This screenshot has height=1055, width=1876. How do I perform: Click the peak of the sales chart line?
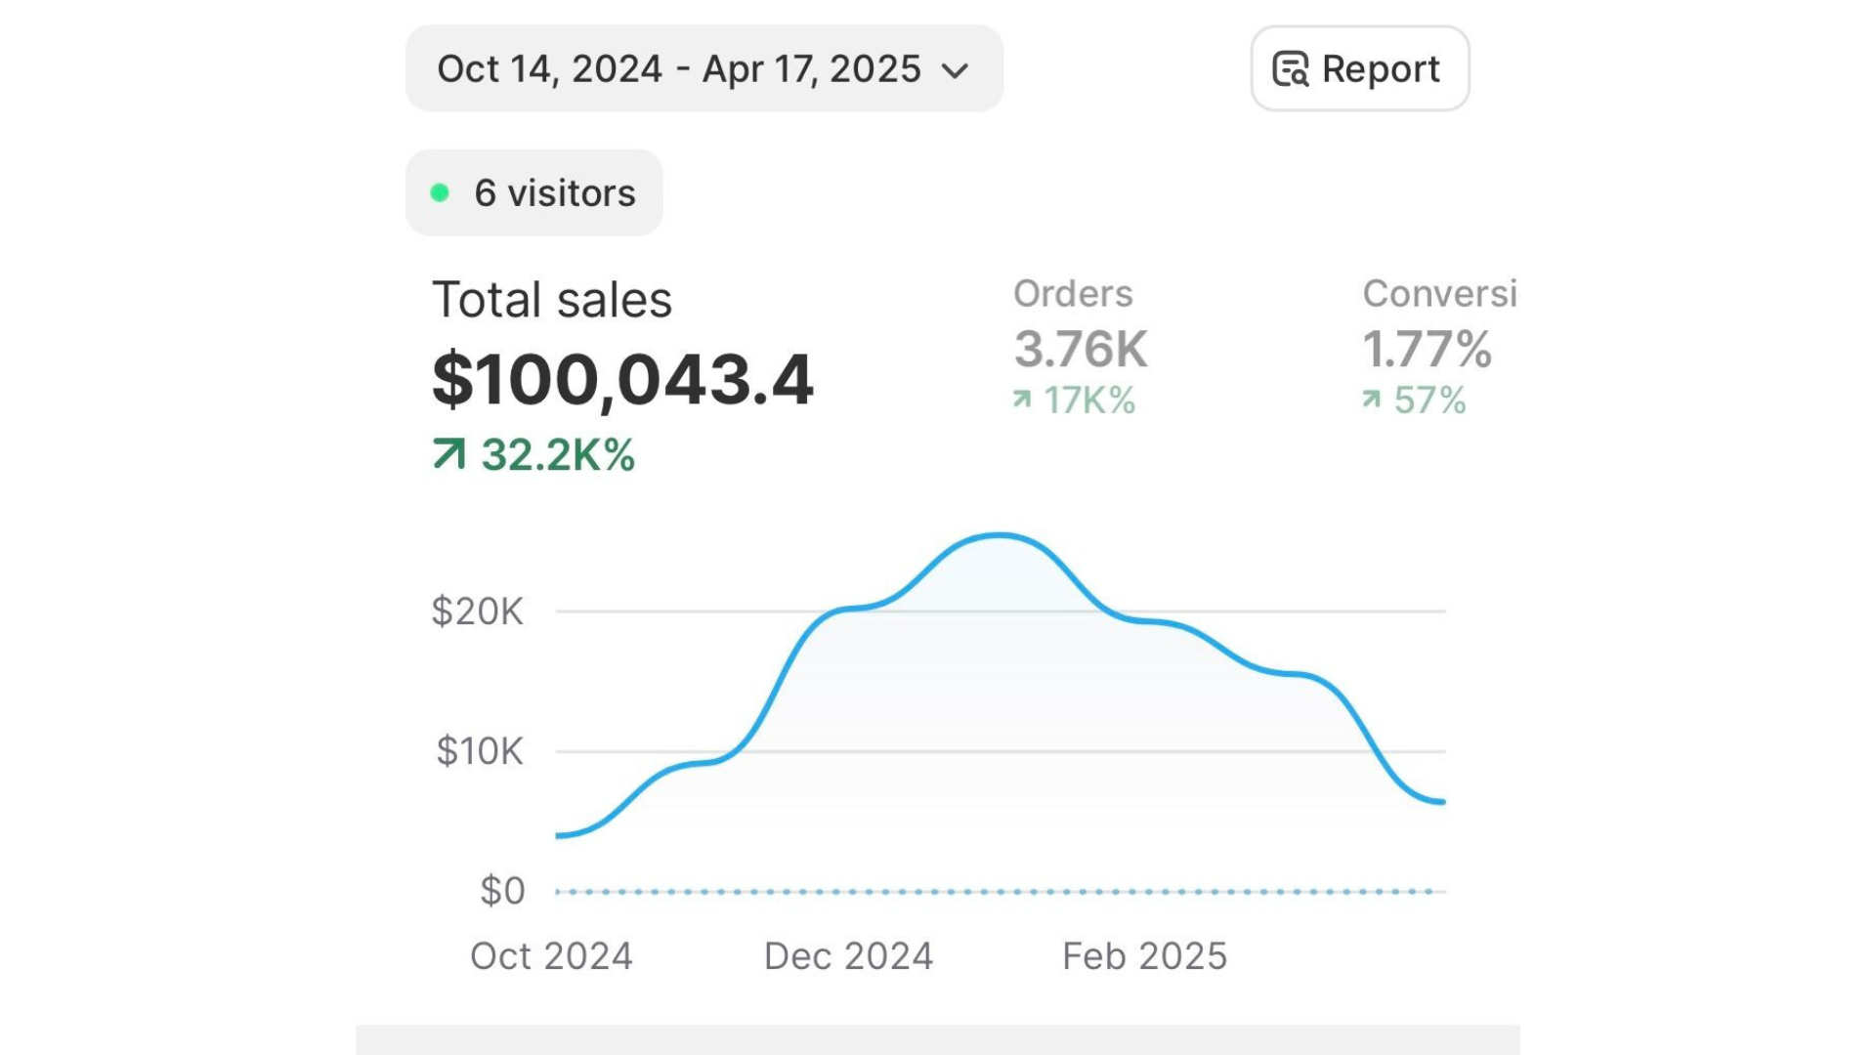[x=999, y=535]
